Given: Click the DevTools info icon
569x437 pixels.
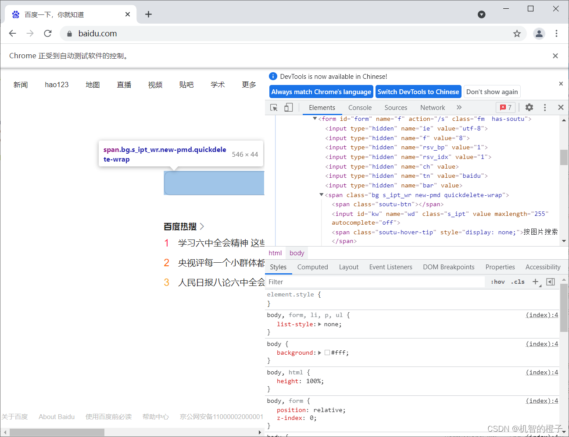Looking at the screenshot, I should pos(273,76).
